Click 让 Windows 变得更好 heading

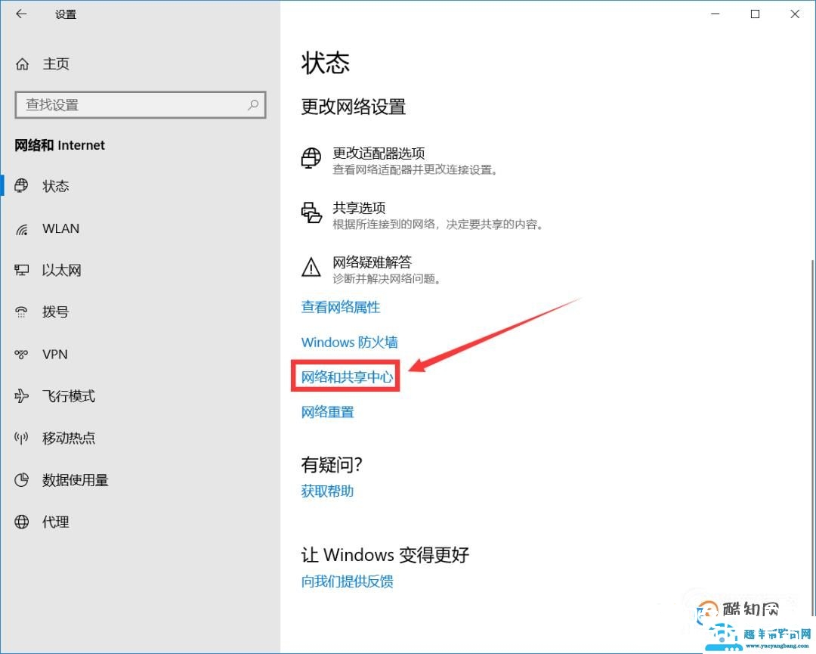point(385,555)
